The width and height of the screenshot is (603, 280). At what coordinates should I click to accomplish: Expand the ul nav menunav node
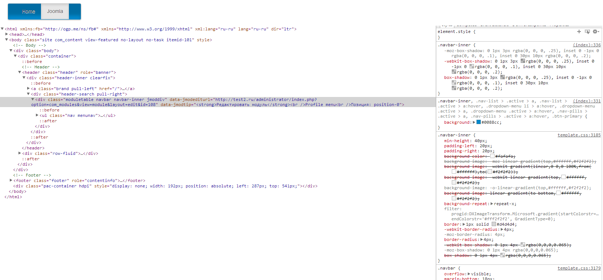coord(37,115)
